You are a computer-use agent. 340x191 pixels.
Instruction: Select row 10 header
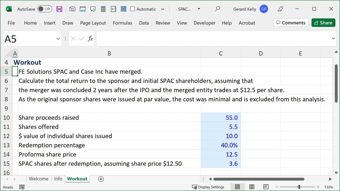click(6, 117)
